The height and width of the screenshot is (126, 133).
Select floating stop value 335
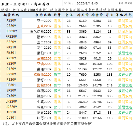point(110,96)
